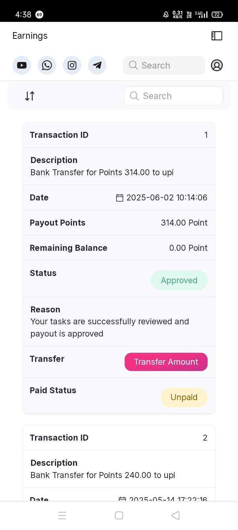Toggle the sidebar panel icon
238x530 pixels.
tap(217, 36)
